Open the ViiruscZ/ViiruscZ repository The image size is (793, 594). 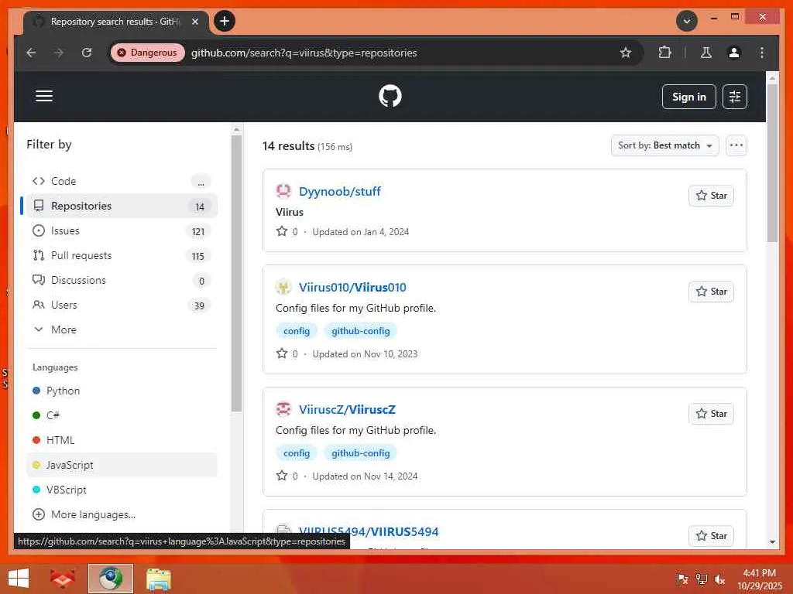coord(347,410)
